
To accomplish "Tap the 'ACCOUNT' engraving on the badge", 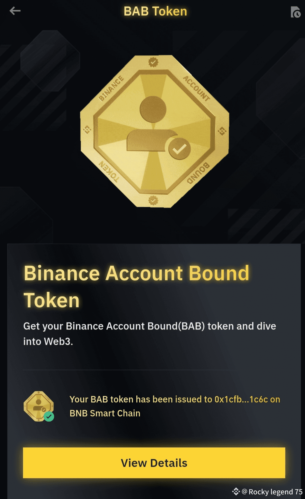I will pyautogui.click(x=197, y=88).
